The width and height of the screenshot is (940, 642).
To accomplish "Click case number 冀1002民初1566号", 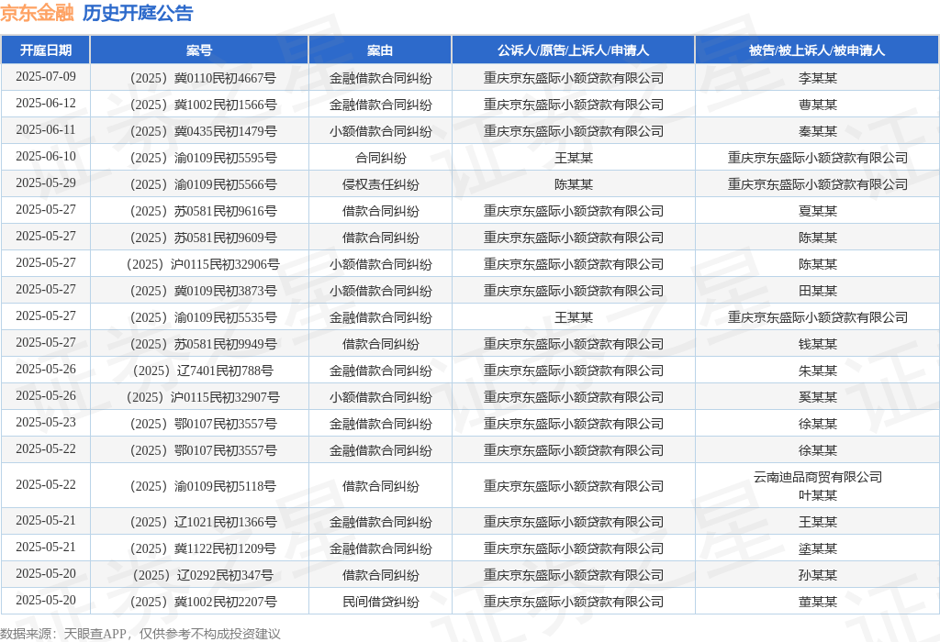I will (x=203, y=105).
